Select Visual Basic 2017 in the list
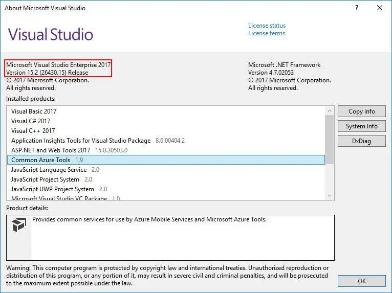Screen dimensions: 392x293 pos(166,111)
